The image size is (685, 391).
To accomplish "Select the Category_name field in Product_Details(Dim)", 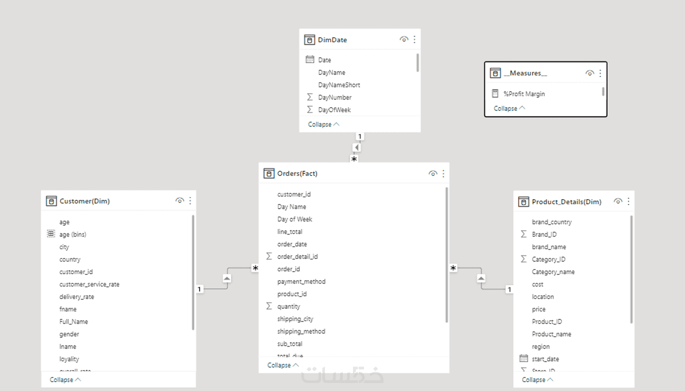I will tap(553, 272).
